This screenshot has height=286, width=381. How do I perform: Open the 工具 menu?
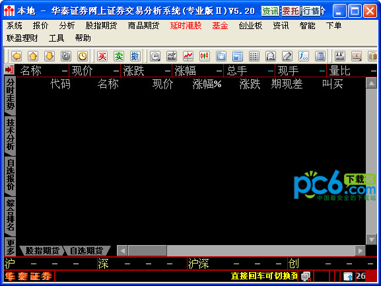[x=56, y=38]
